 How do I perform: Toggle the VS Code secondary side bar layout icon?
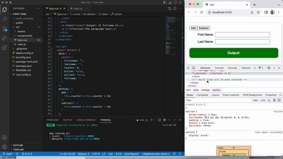175,2
